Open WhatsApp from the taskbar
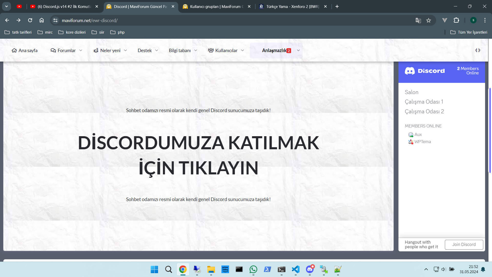Screen dimensions: 492x277 pyautogui.click(x=253, y=269)
